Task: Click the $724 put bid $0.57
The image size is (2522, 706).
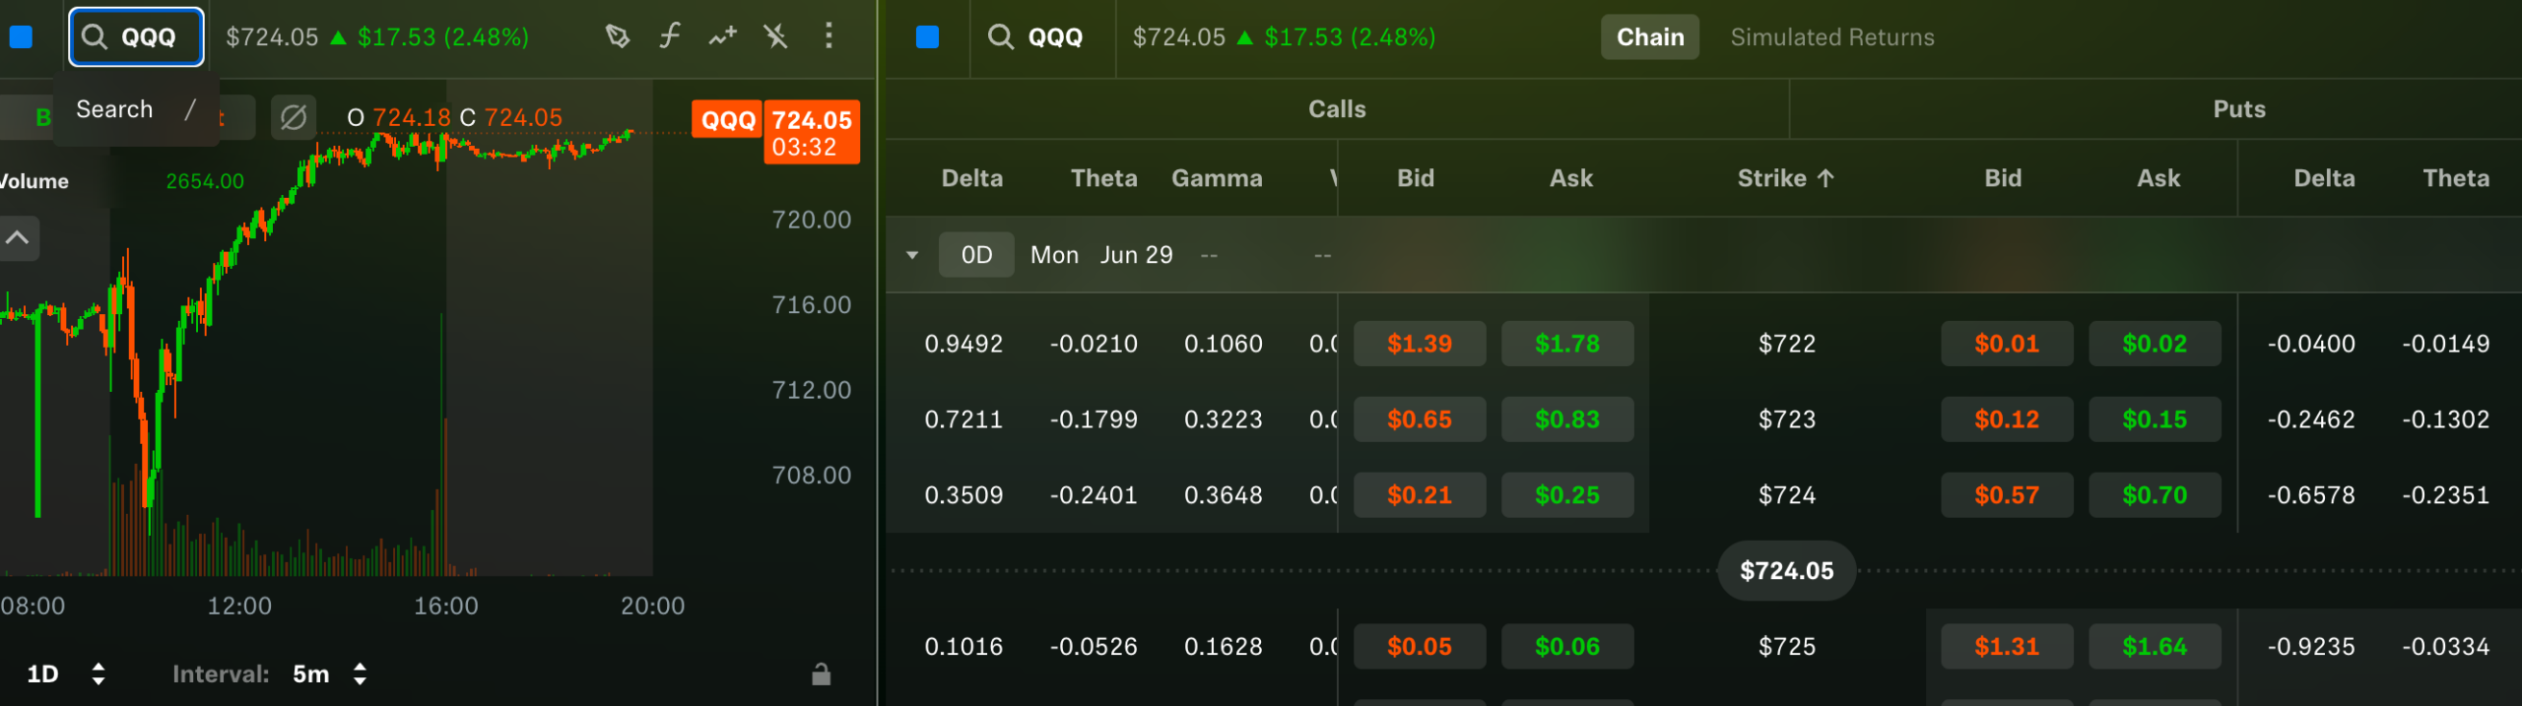Action: 2007,495
